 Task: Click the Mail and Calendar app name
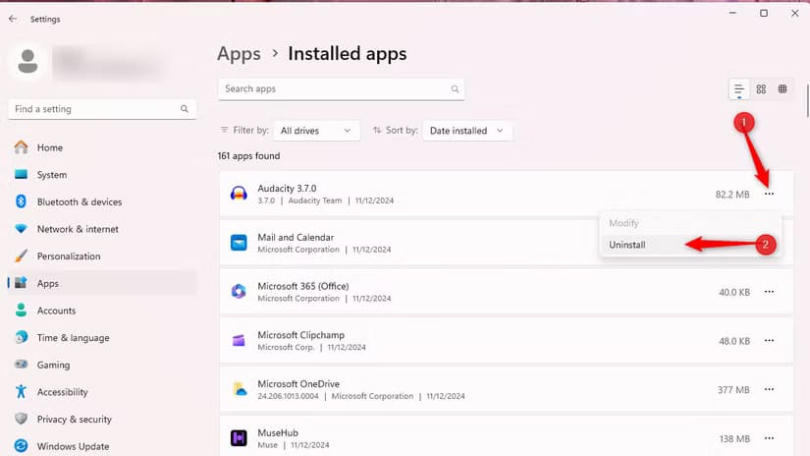296,237
